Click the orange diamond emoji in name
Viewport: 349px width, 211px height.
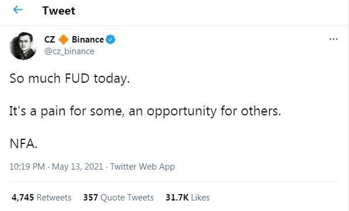point(64,40)
